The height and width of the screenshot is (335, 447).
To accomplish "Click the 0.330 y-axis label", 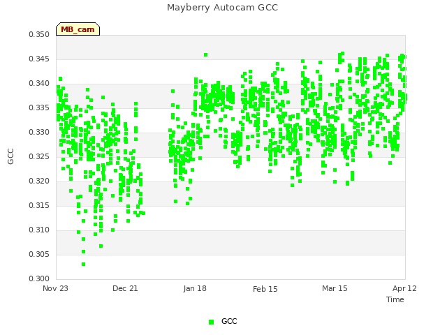I will [39, 133].
